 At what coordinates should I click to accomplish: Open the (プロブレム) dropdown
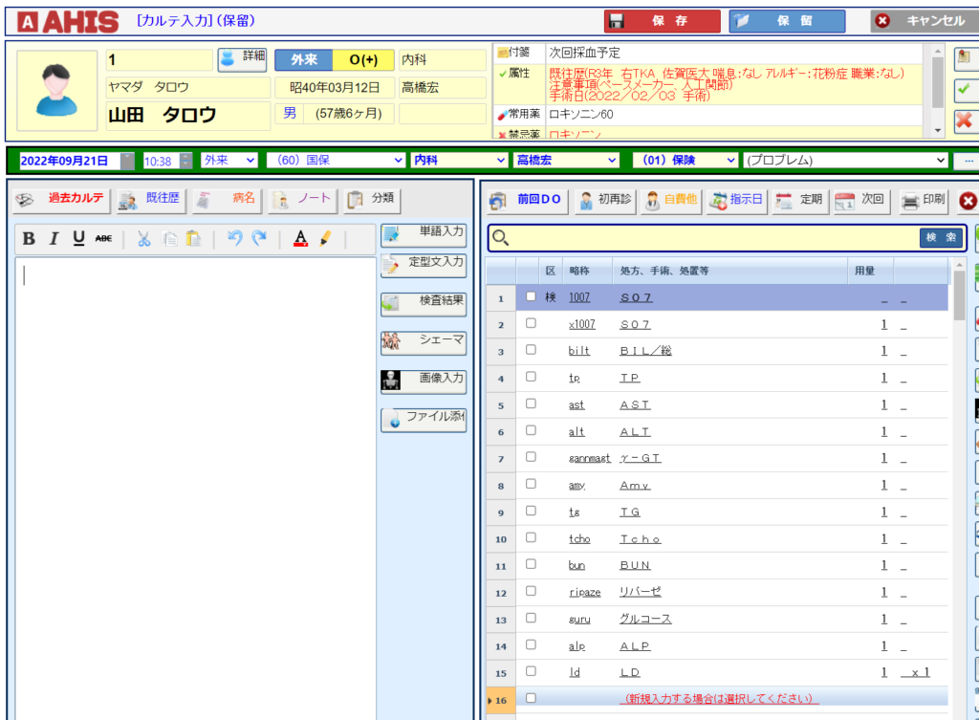point(846,161)
